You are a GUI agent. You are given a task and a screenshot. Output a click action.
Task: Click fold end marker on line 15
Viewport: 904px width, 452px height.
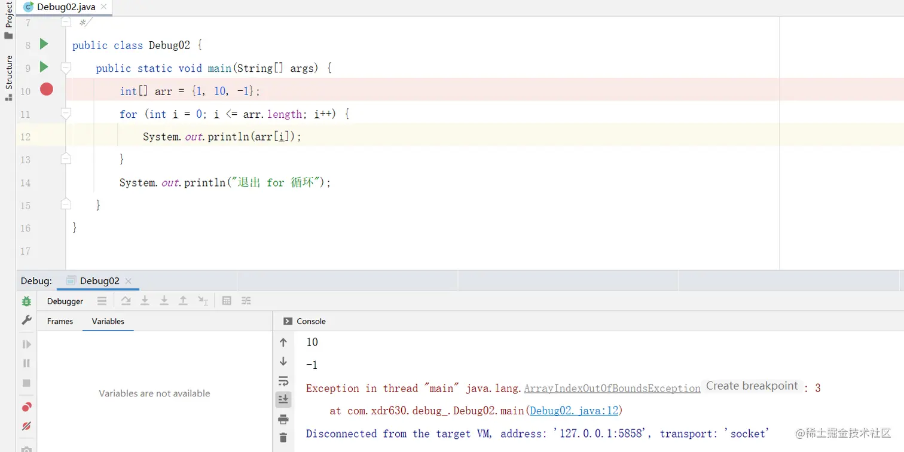(66, 204)
